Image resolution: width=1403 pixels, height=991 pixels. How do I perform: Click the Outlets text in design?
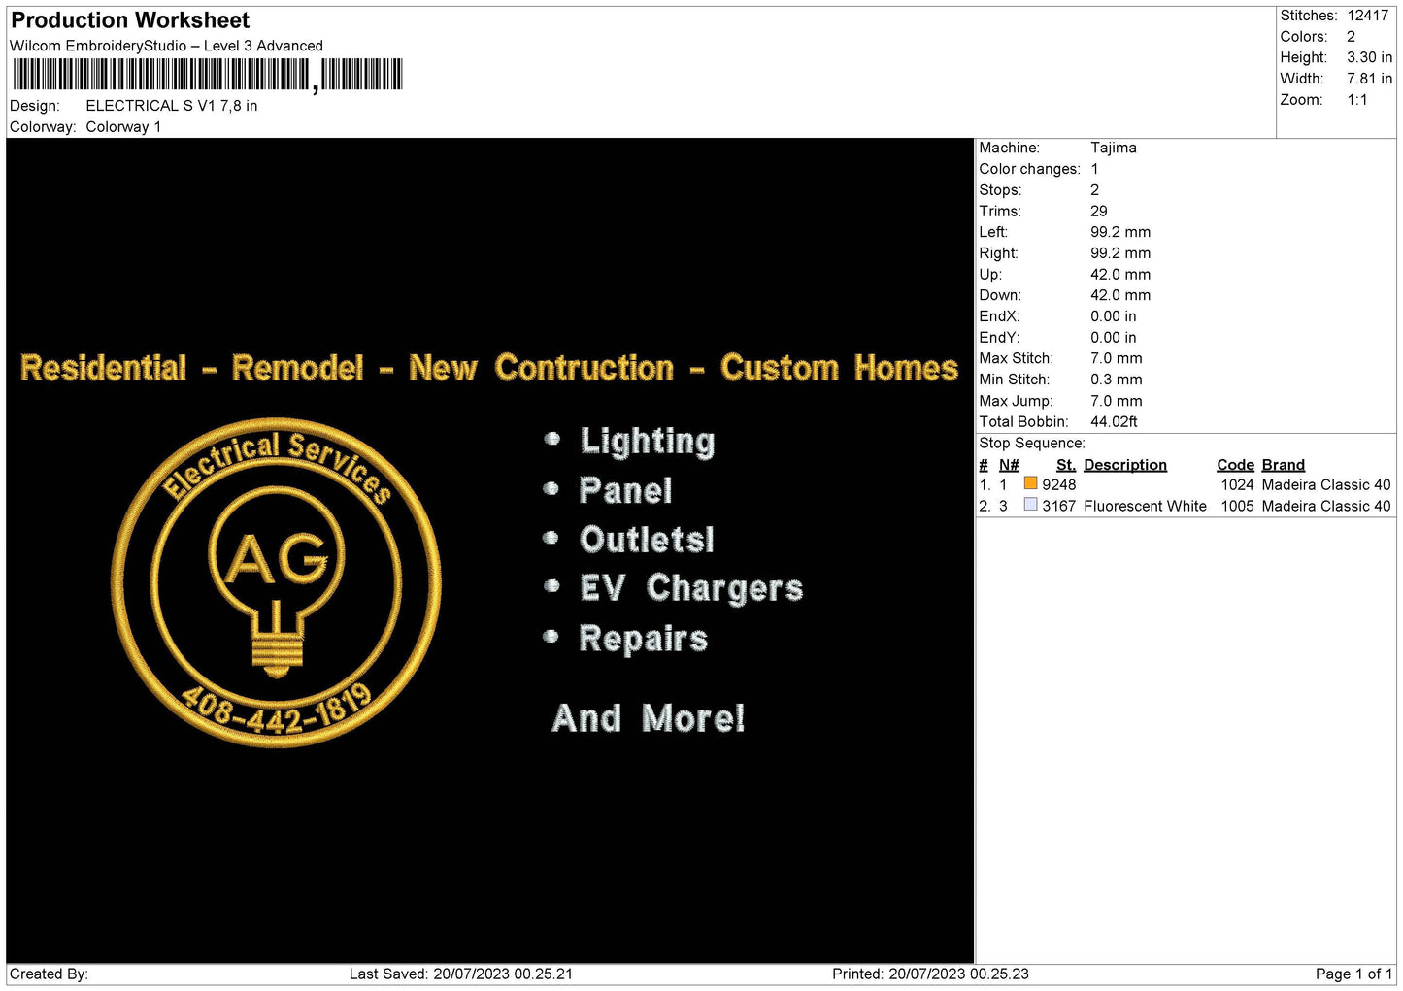click(647, 540)
